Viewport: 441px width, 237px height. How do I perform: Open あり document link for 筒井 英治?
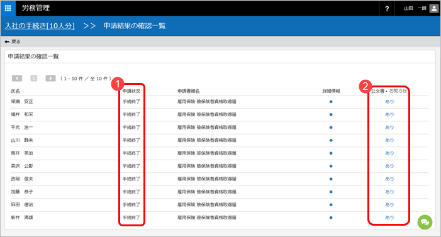389,153
